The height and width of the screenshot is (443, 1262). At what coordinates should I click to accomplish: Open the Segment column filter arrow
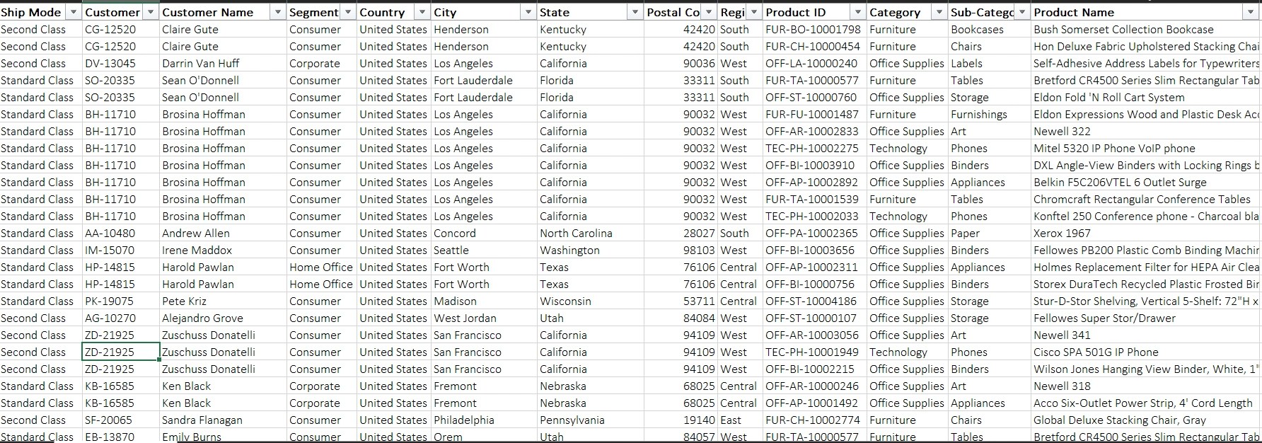tap(347, 13)
